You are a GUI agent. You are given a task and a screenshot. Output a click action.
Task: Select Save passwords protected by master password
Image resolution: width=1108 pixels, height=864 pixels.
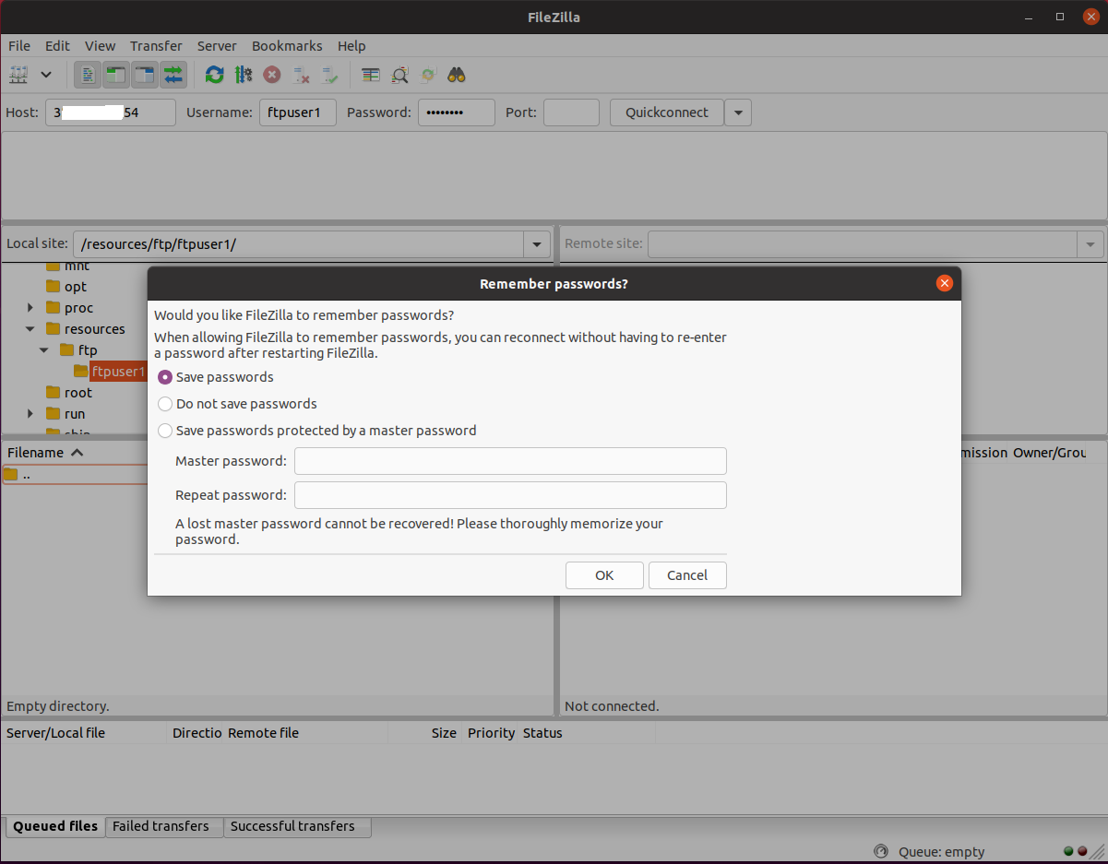coord(165,431)
